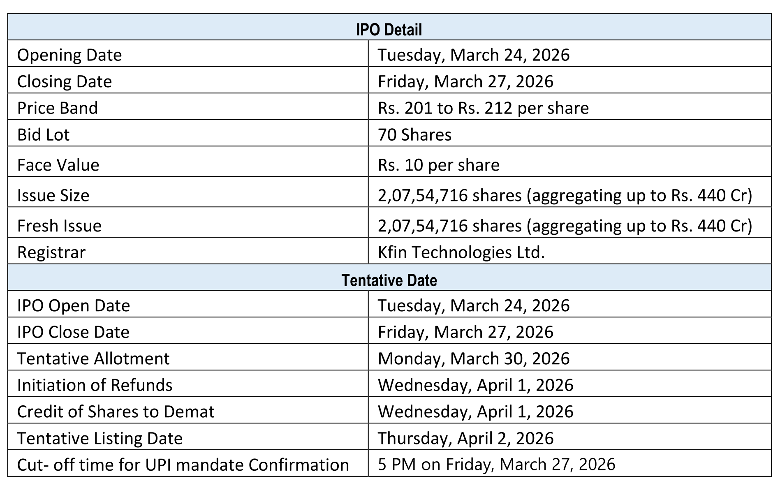This screenshot has width=780, height=488.
Task: Click Rs. 10 per share value
Action: point(438,165)
